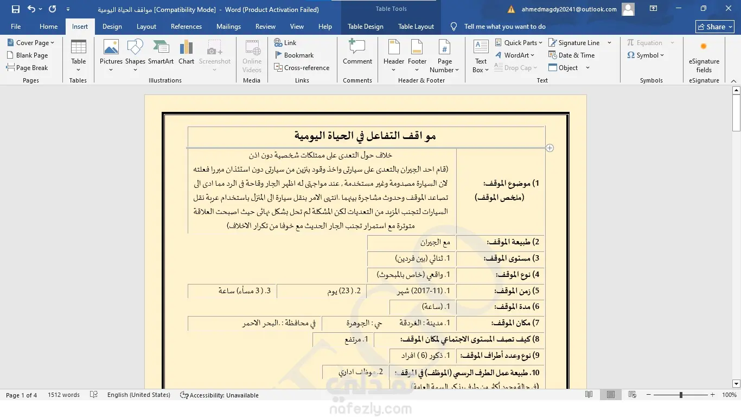Viewport: 741px width, 417px height.
Task: Switch to Print Layout view
Action: 611,395
